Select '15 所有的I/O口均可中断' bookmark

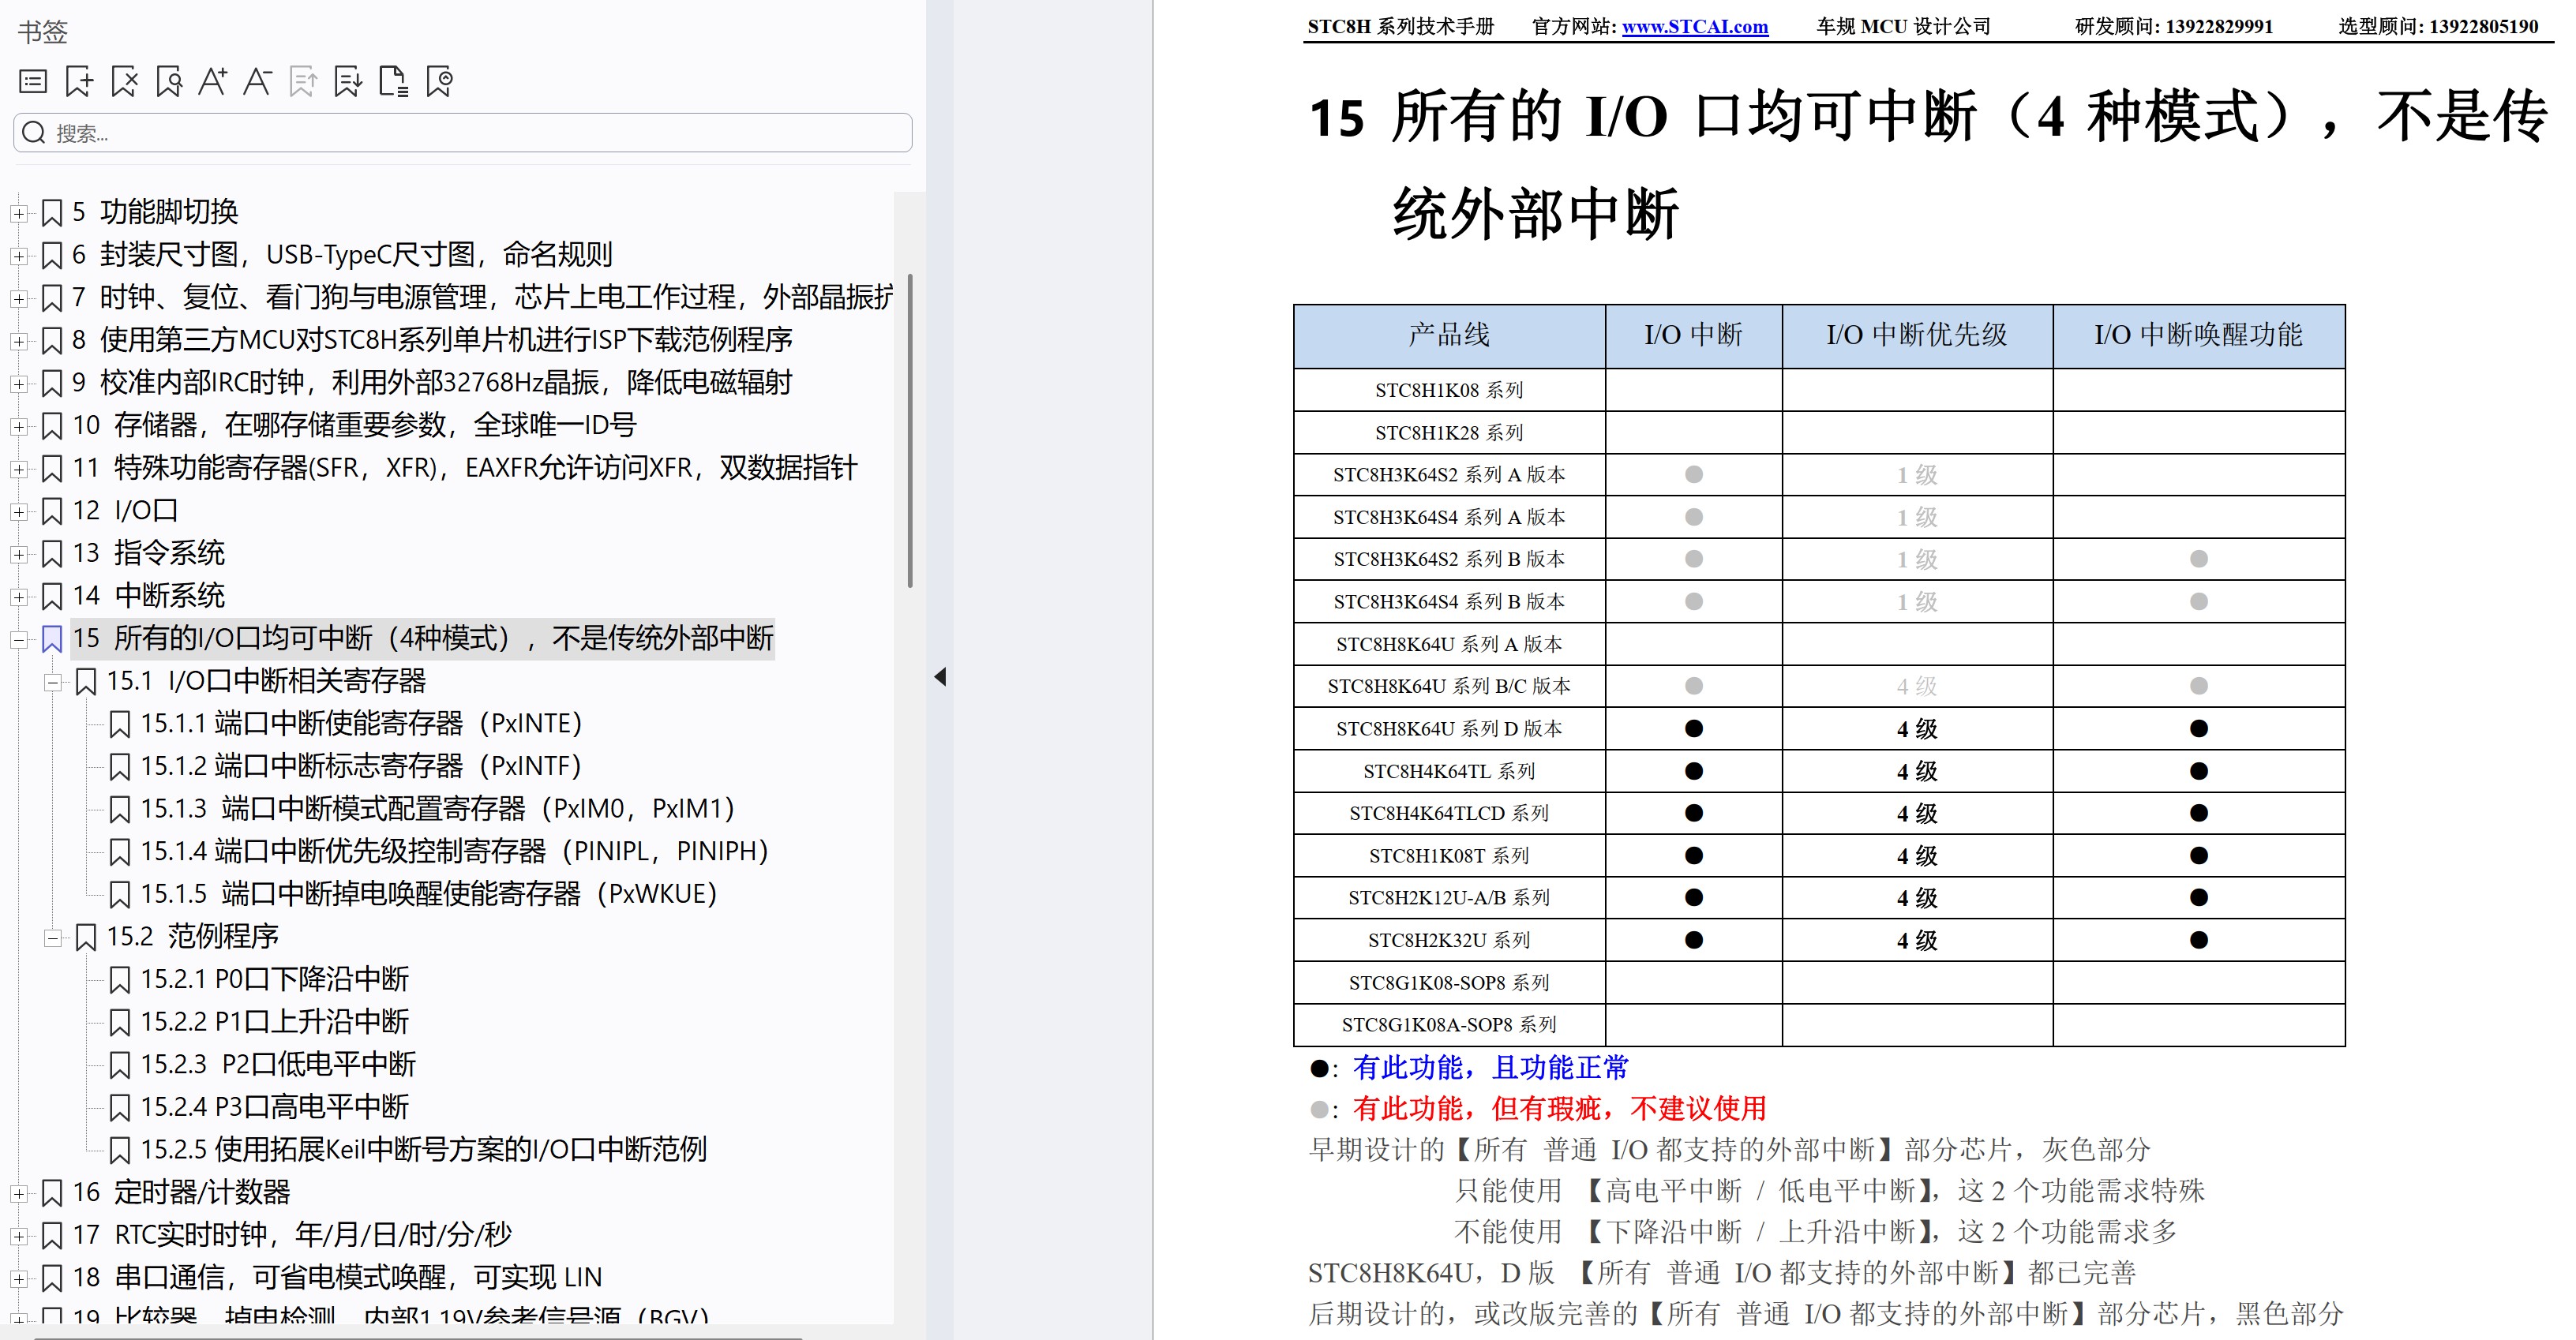tap(423, 638)
